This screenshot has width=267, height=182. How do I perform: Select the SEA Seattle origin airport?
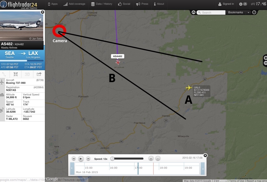(9, 55)
